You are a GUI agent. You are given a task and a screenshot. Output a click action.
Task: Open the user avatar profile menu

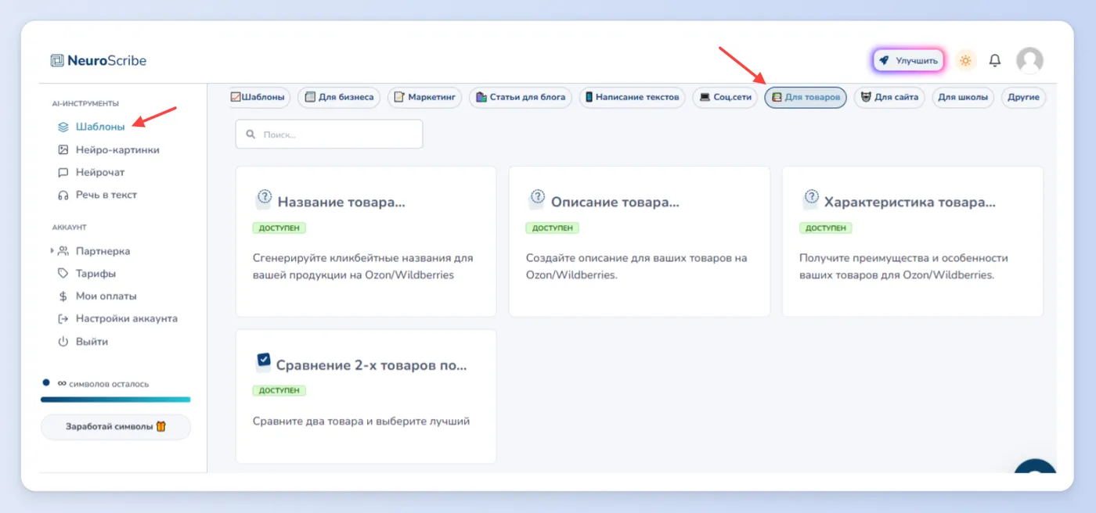(x=1029, y=60)
